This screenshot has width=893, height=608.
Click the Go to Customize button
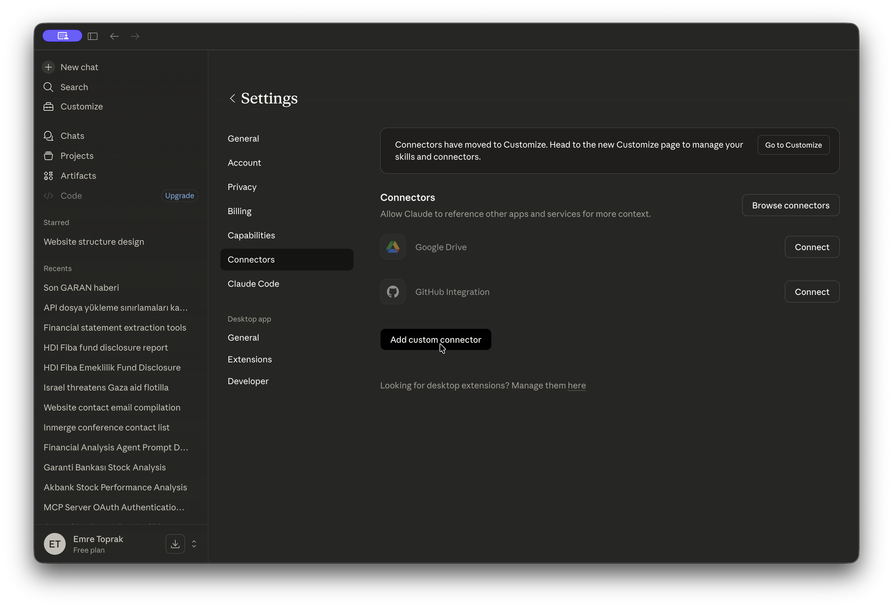click(x=793, y=145)
